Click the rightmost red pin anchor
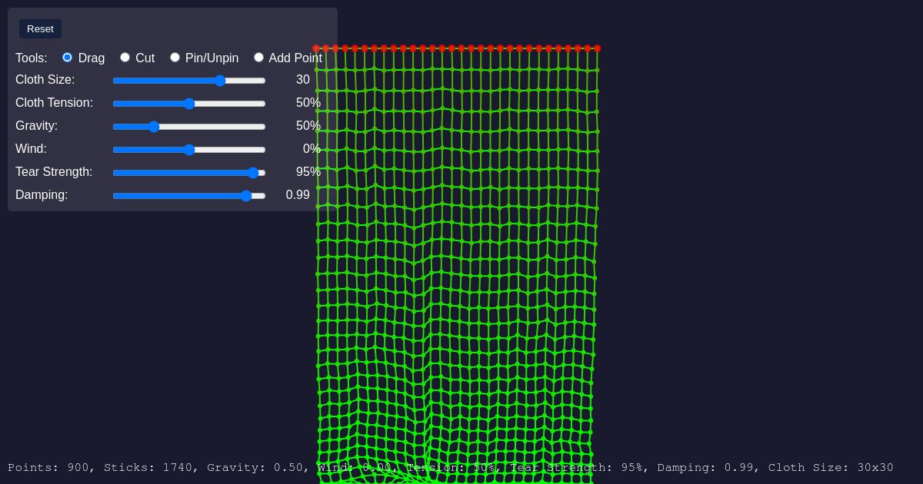 click(598, 48)
